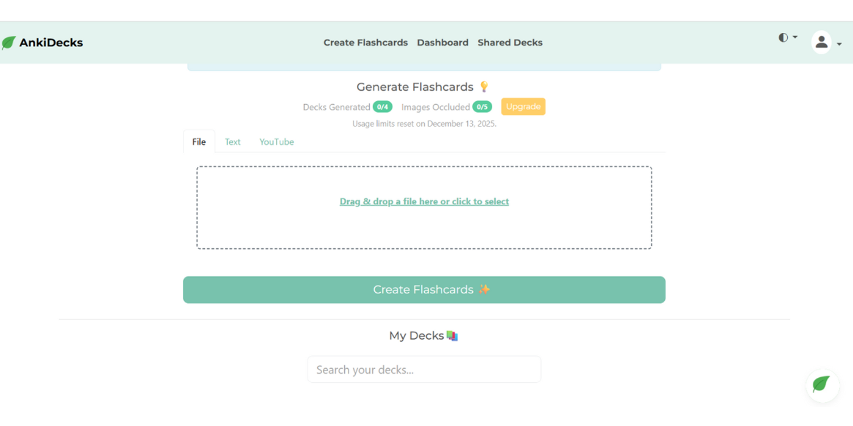Click the Upgrade button

pos(523,106)
